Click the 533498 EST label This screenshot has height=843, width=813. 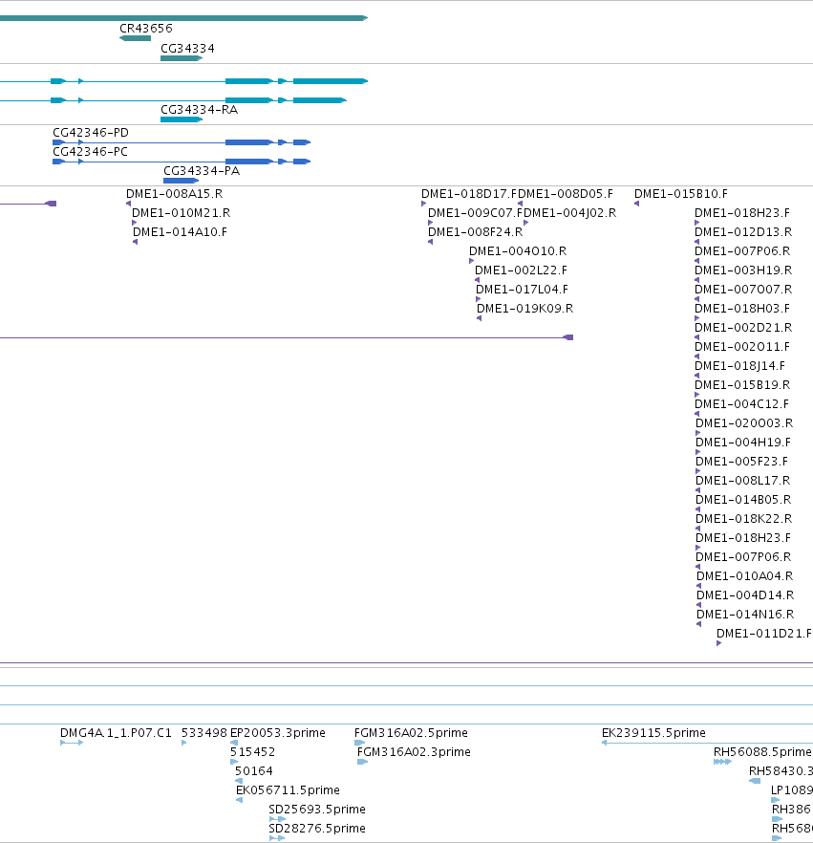pos(204,733)
